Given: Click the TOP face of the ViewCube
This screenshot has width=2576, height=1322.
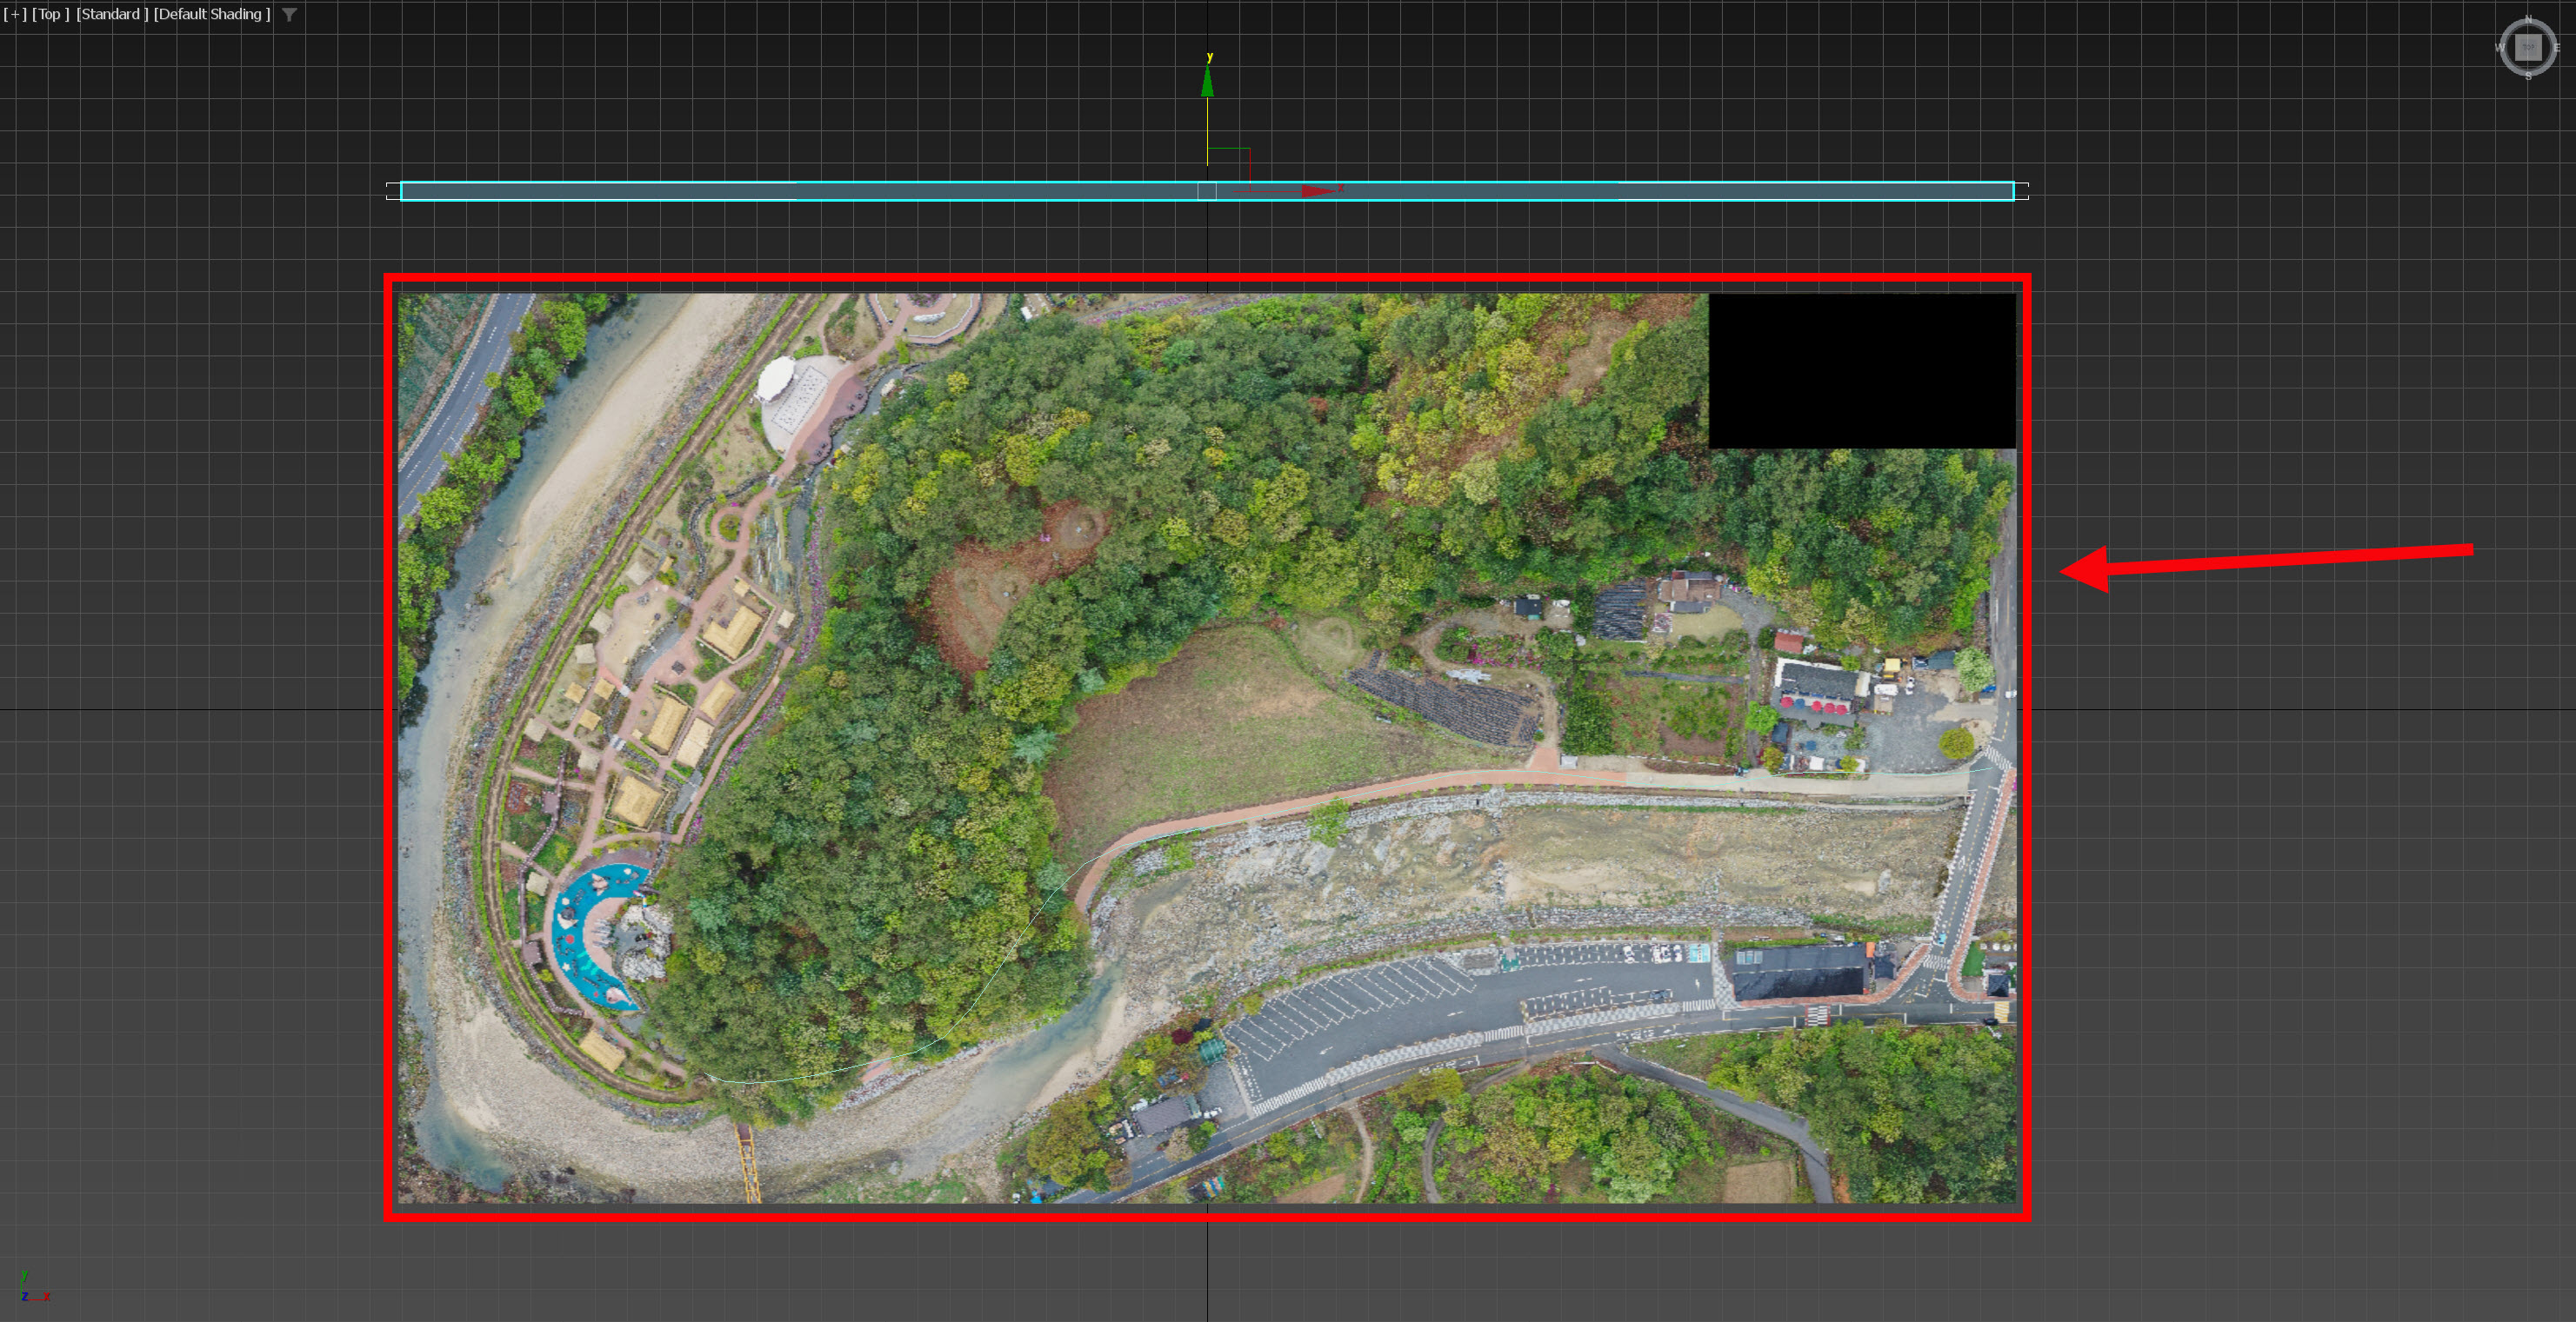Looking at the screenshot, I should 2527,47.
